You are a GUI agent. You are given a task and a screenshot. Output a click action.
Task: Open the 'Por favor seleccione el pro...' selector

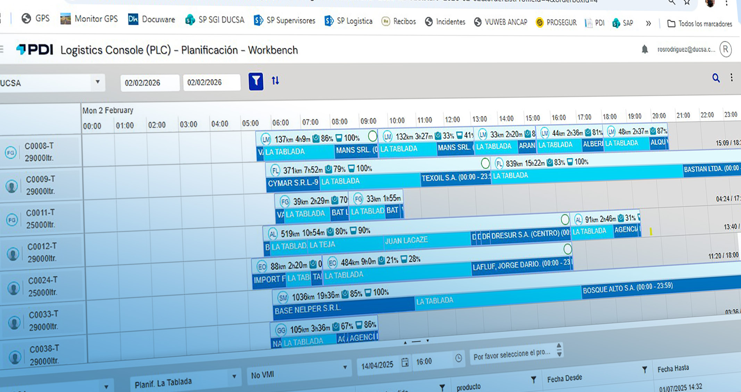pyautogui.click(x=516, y=354)
